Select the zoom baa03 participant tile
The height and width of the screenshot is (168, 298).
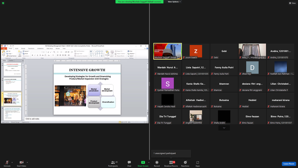[x=196, y=51]
